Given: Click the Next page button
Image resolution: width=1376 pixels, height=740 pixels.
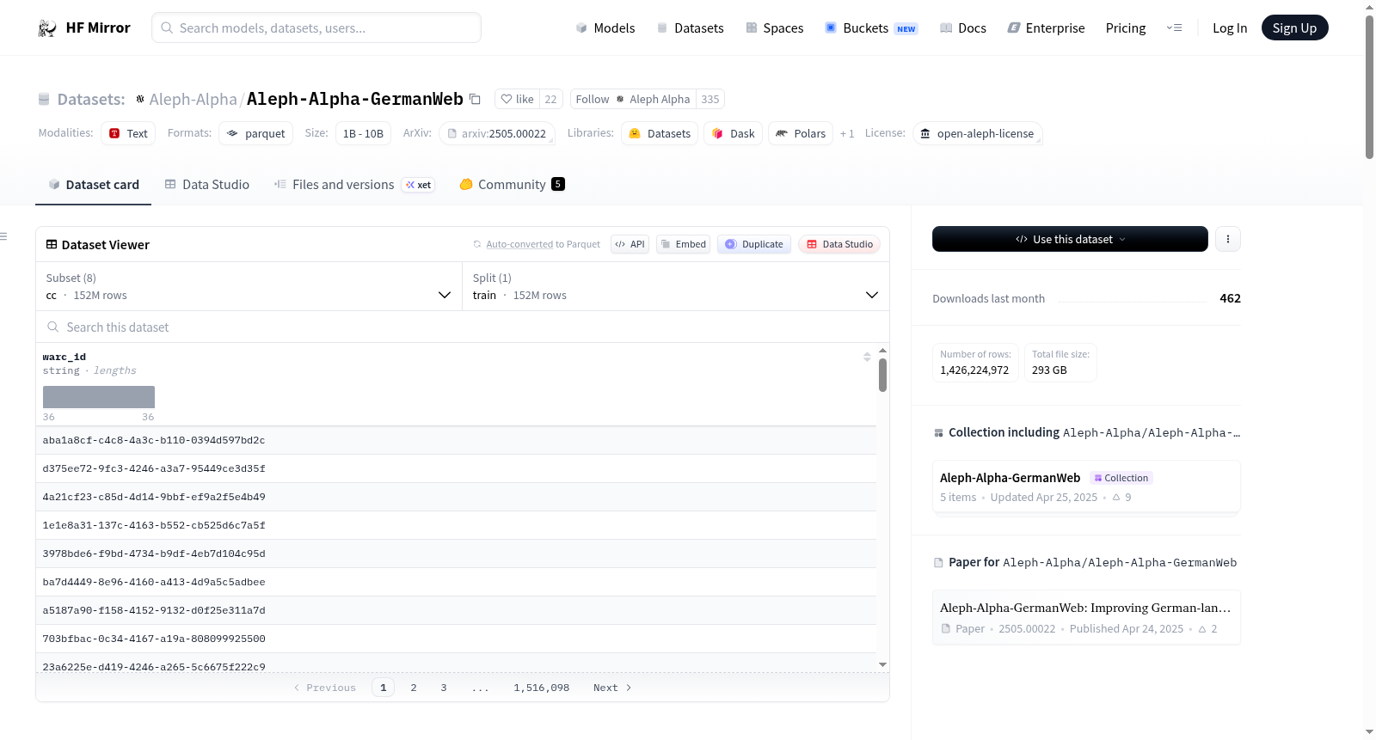Looking at the screenshot, I should point(612,688).
